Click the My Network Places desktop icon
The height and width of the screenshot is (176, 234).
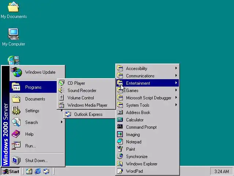click(x=14, y=60)
